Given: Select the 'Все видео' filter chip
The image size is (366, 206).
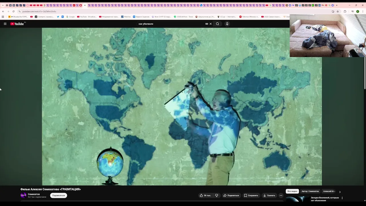Looking at the screenshot, I should click(292, 191).
